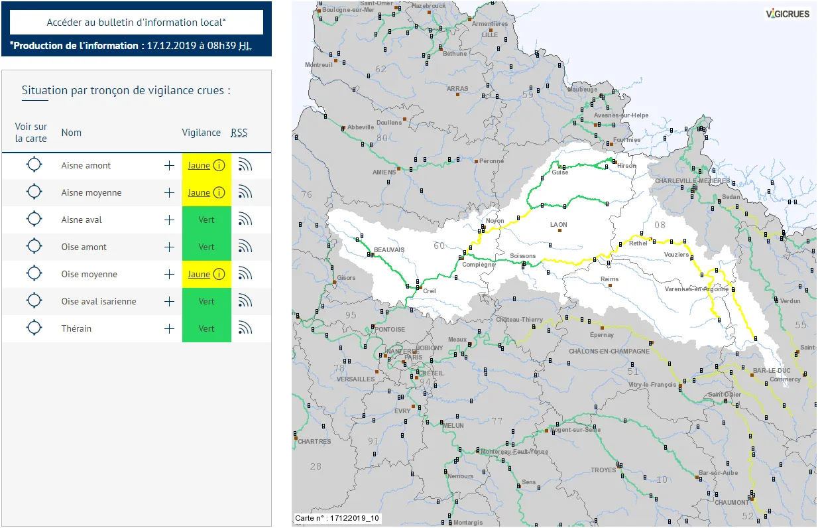Locate Aisne amont on the map
This screenshot has width=818, height=528.
tap(34, 165)
